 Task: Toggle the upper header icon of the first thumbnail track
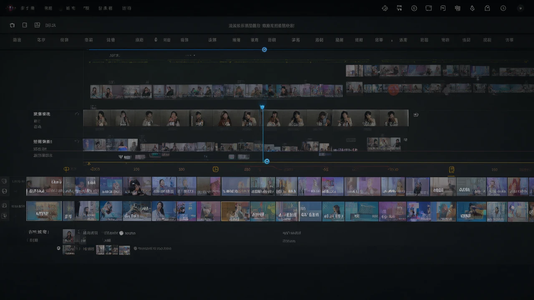pos(4,182)
